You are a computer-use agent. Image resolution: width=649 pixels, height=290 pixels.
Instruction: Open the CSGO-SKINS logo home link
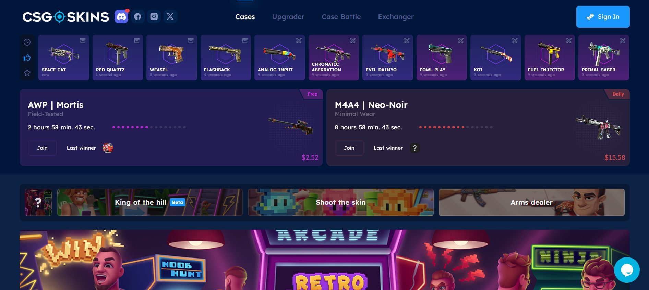point(66,16)
